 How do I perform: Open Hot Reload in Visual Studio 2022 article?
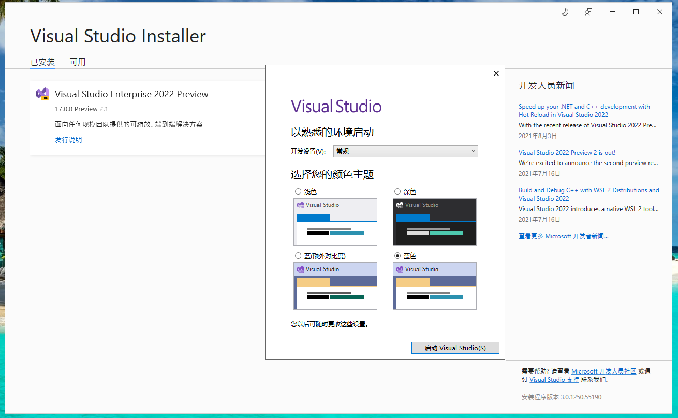(584, 111)
